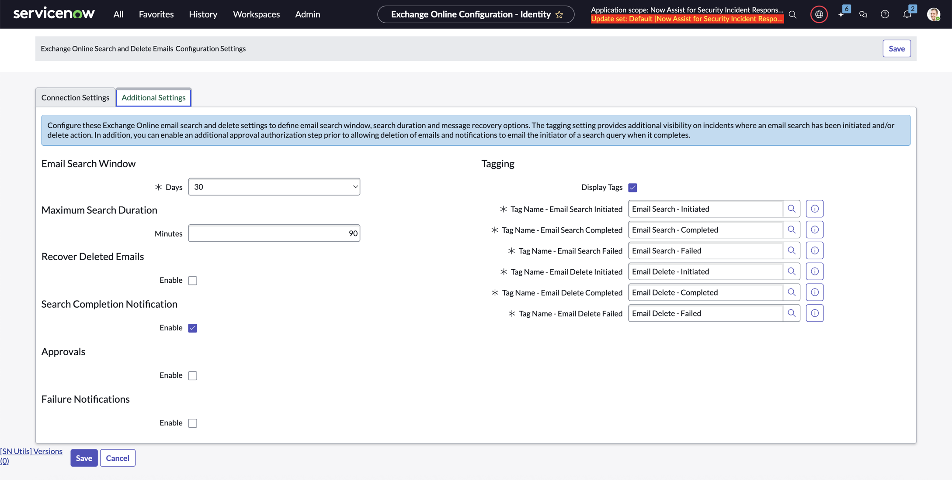Open the help question mark icon
The image size is (952, 480).
(885, 14)
